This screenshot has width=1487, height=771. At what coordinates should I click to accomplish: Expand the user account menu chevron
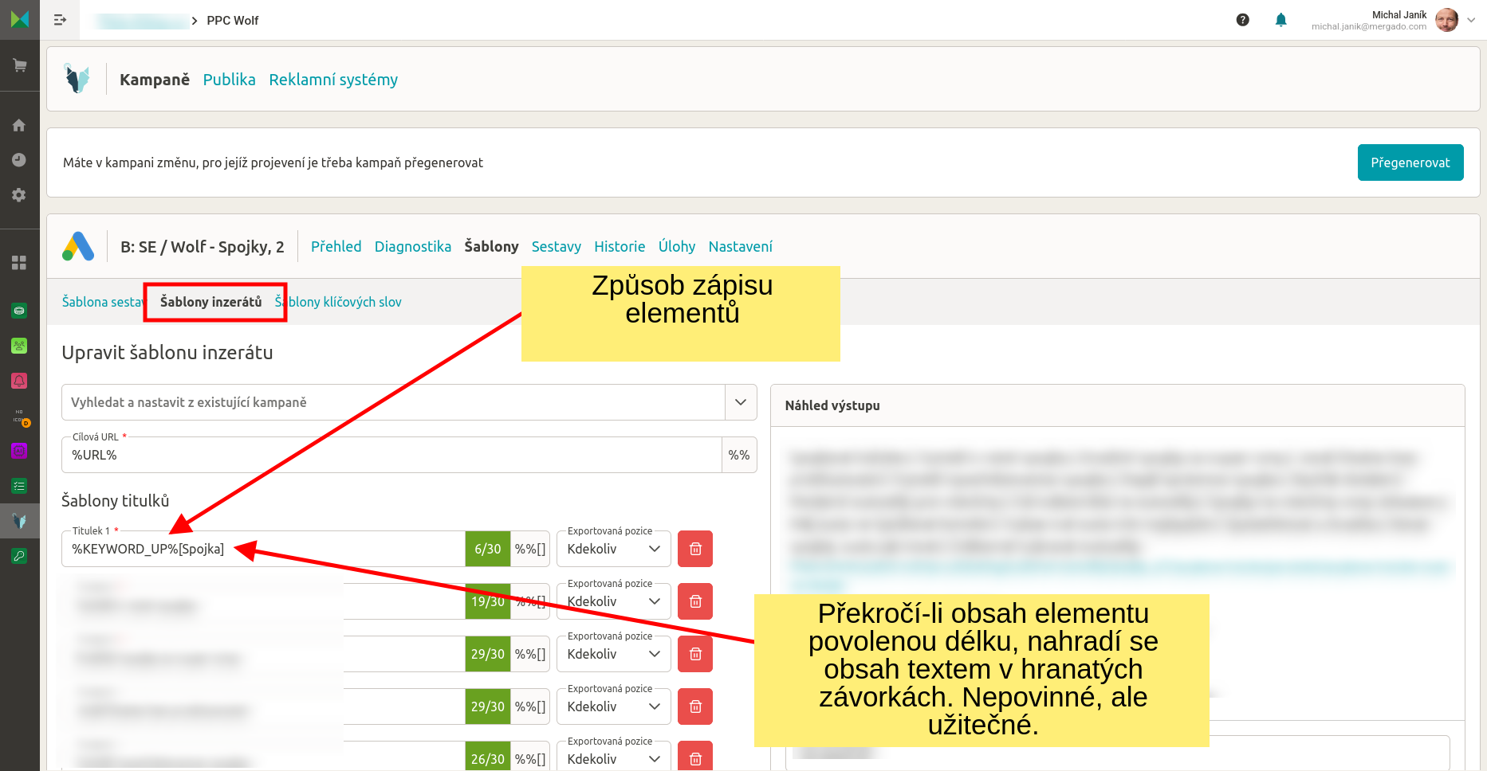coord(1471,21)
